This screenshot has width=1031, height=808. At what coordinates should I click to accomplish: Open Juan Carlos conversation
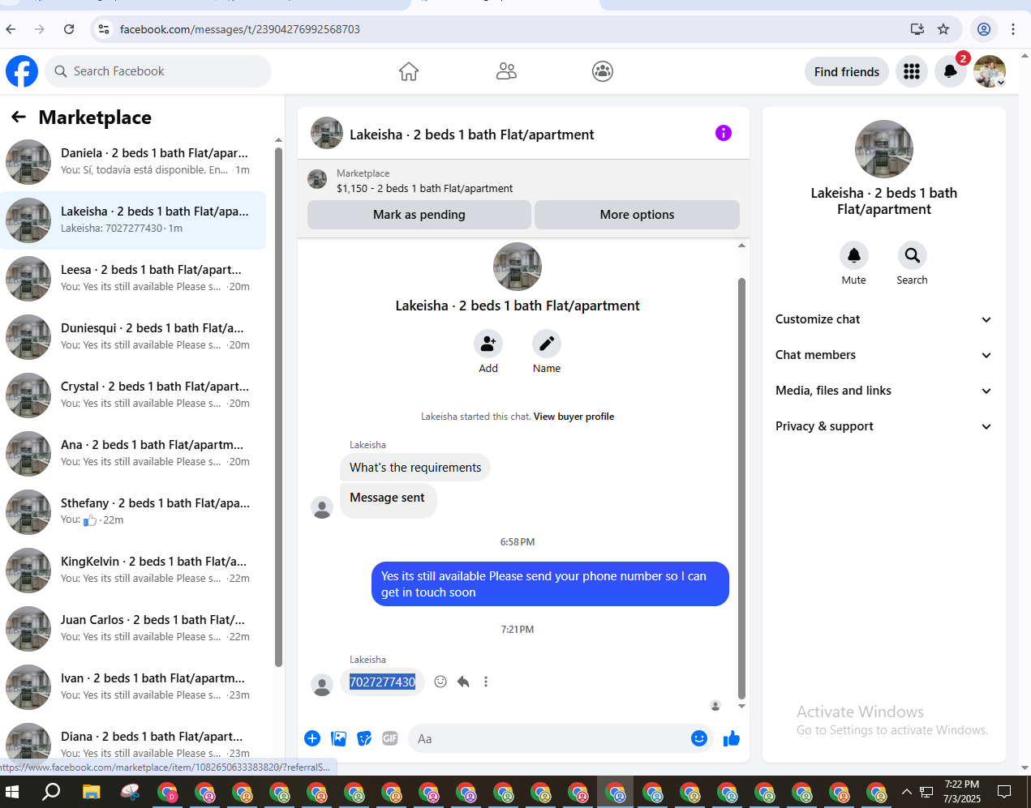coord(133,629)
